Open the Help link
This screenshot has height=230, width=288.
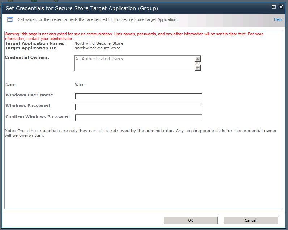tap(278, 19)
